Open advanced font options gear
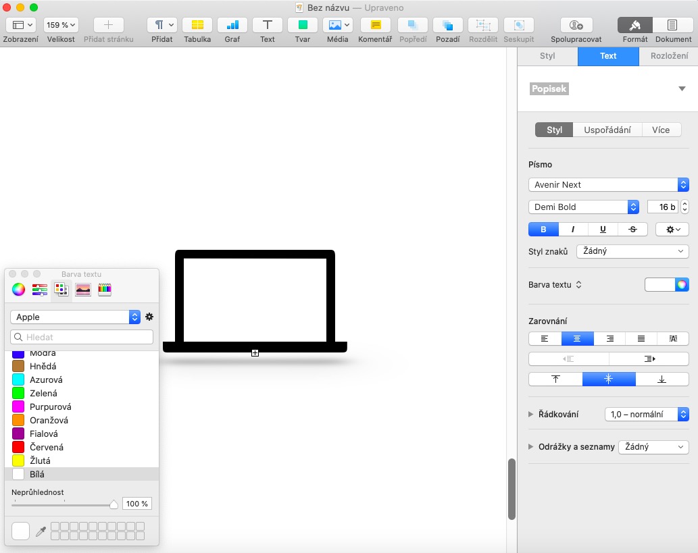Screen dimensions: 698x553 (x=672, y=229)
